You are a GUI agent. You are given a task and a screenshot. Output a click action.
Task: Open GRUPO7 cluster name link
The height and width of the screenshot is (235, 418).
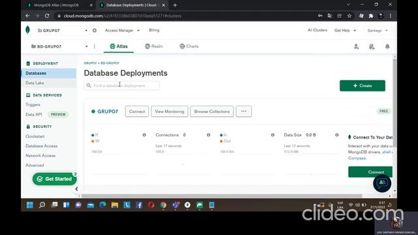click(x=108, y=112)
